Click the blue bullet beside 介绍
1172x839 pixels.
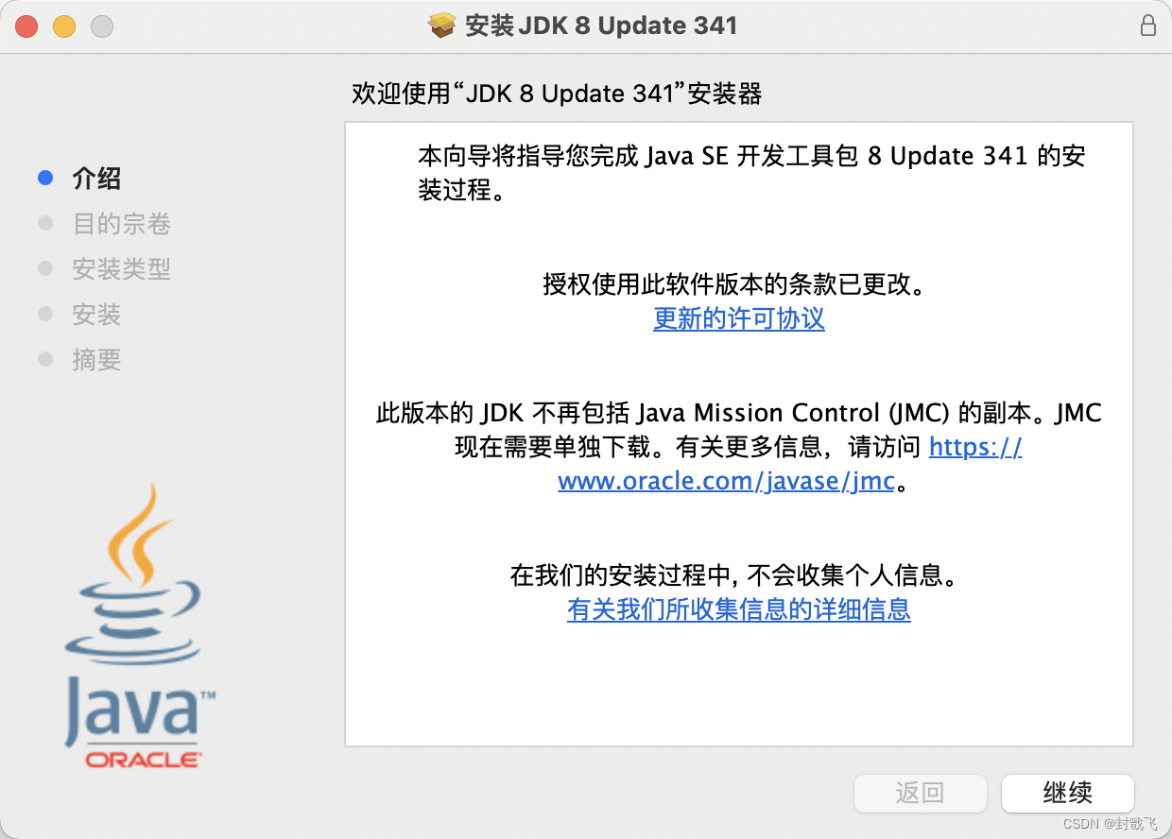point(44,178)
